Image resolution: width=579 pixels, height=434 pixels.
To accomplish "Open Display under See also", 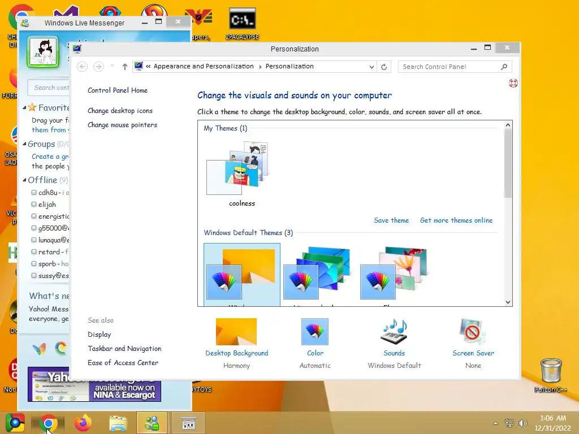I will (x=100, y=335).
